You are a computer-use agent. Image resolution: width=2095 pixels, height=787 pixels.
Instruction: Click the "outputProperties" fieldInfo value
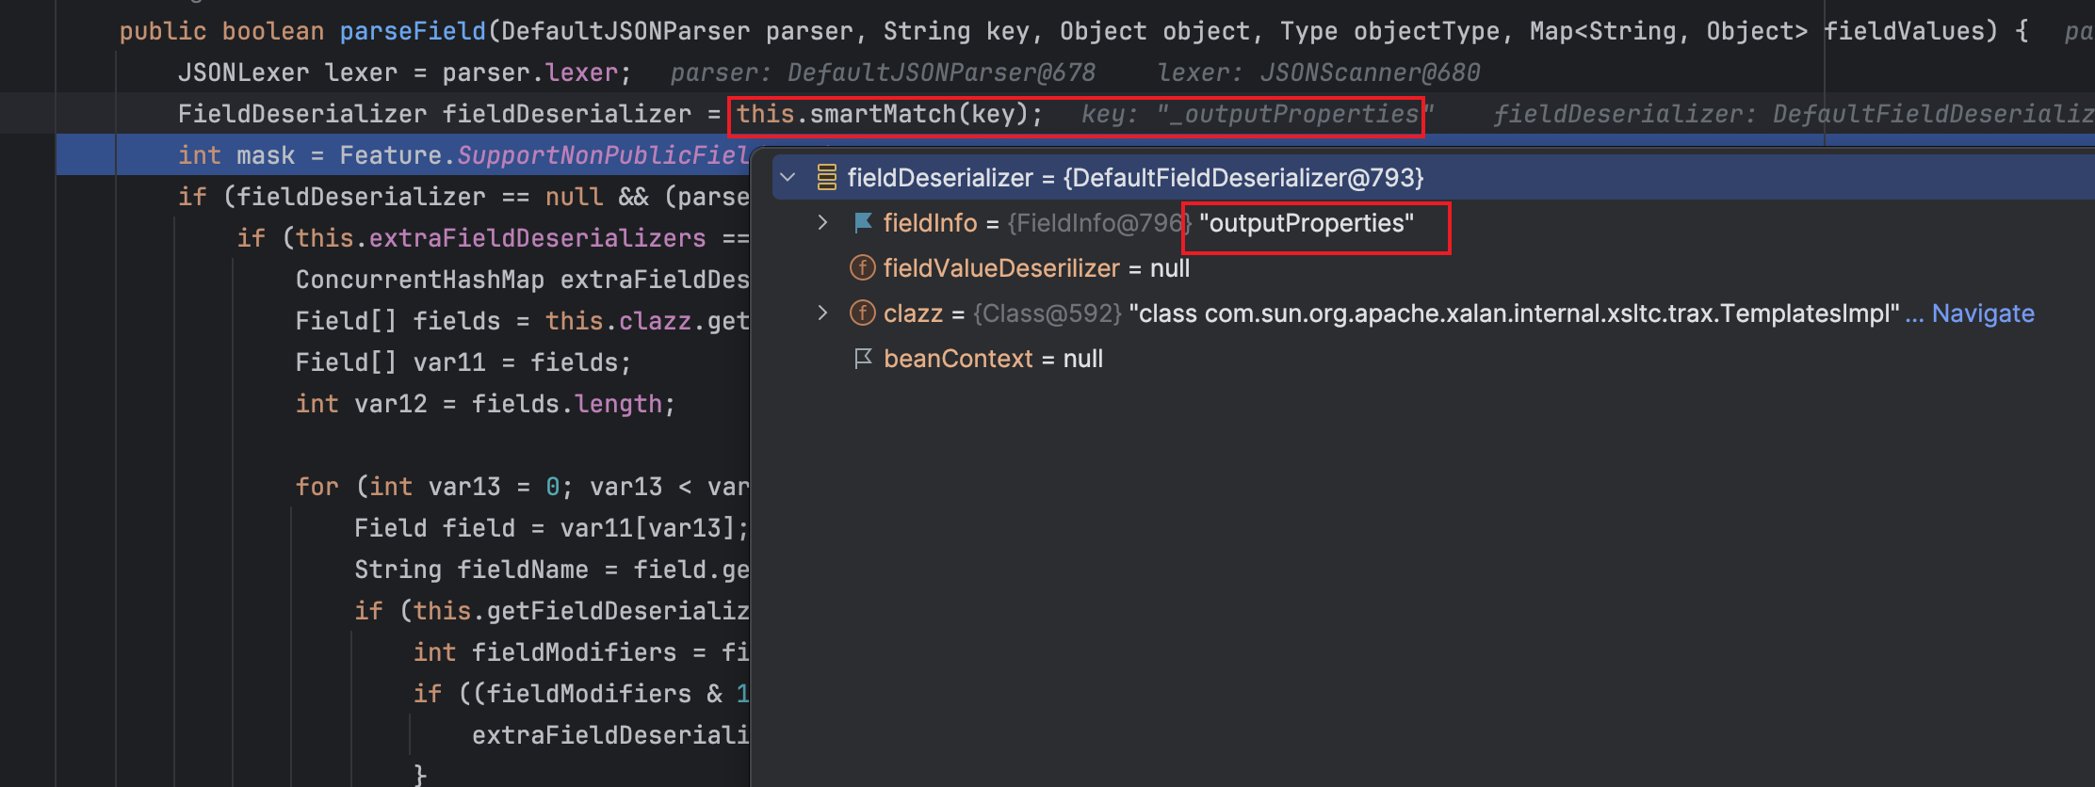(1306, 223)
